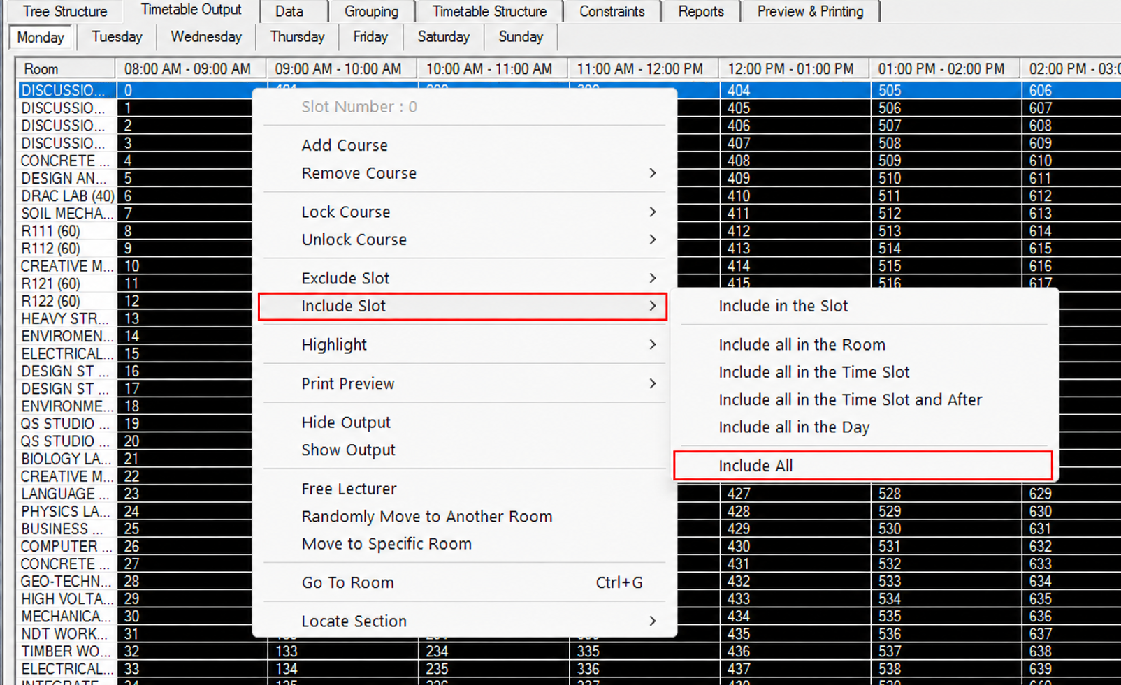Switch to the Tree Structure tab
Screen dimensions: 1121x685
65,11
